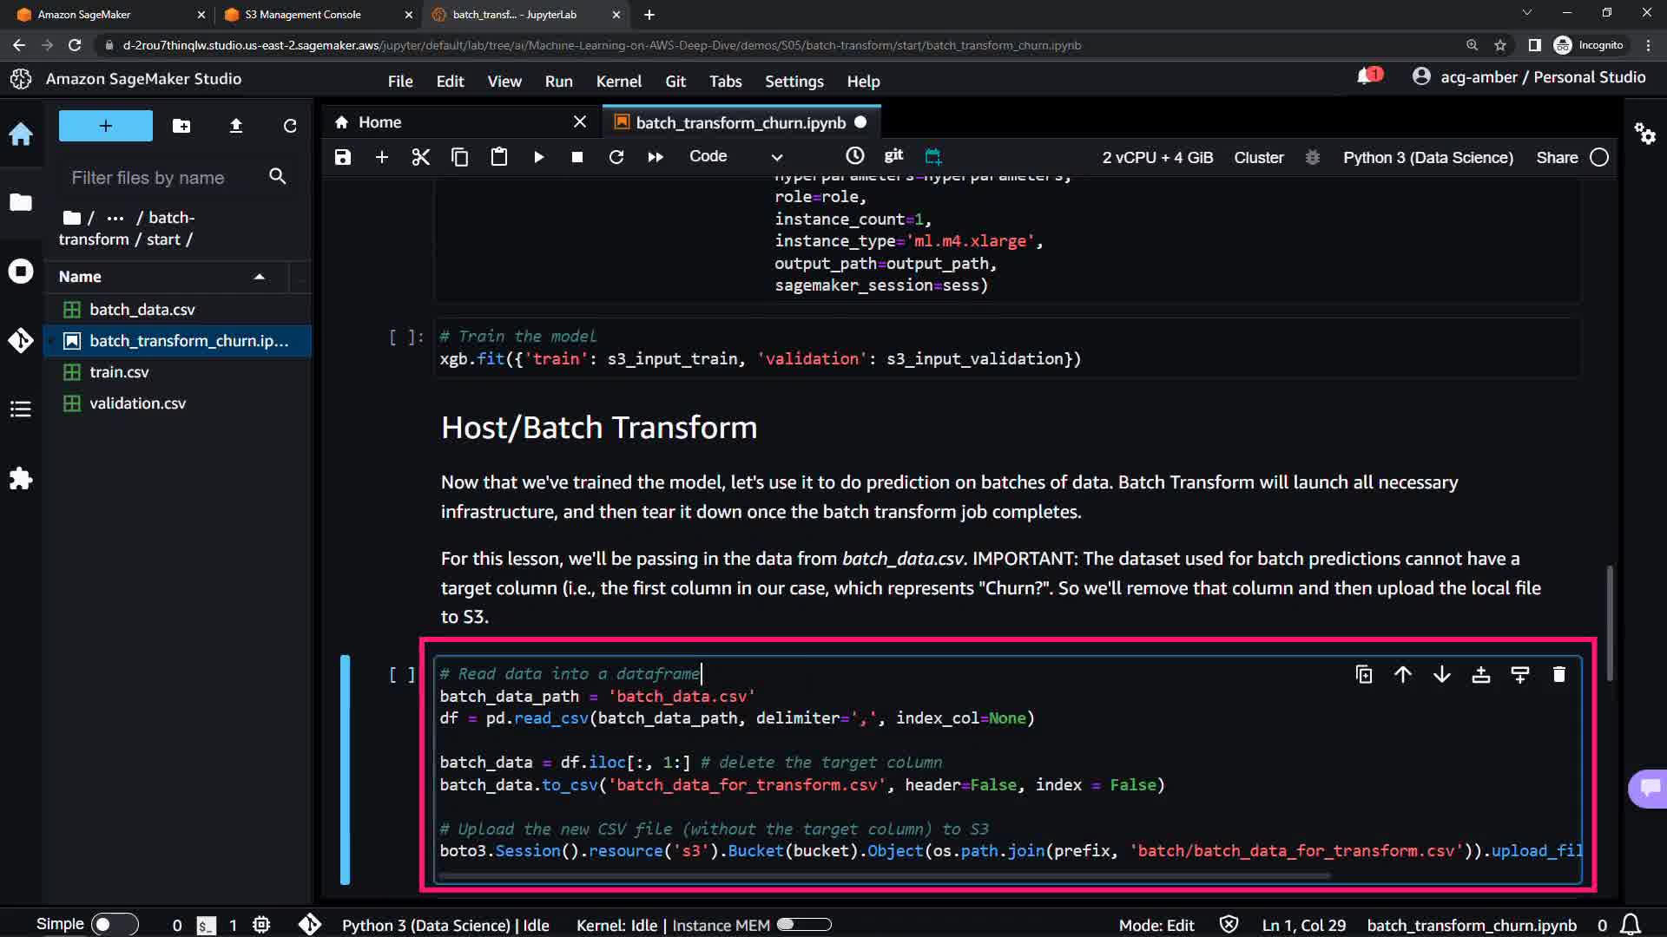Toggle the Instance MEM switch
1667x937 pixels.
pyautogui.click(x=803, y=925)
